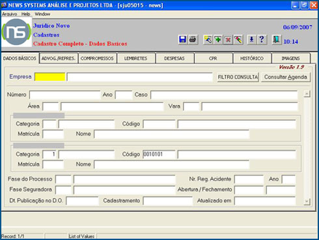This screenshot has width=319, height=240.
Task: Switch to the DESPESAS tab
Action: [x=174, y=58]
